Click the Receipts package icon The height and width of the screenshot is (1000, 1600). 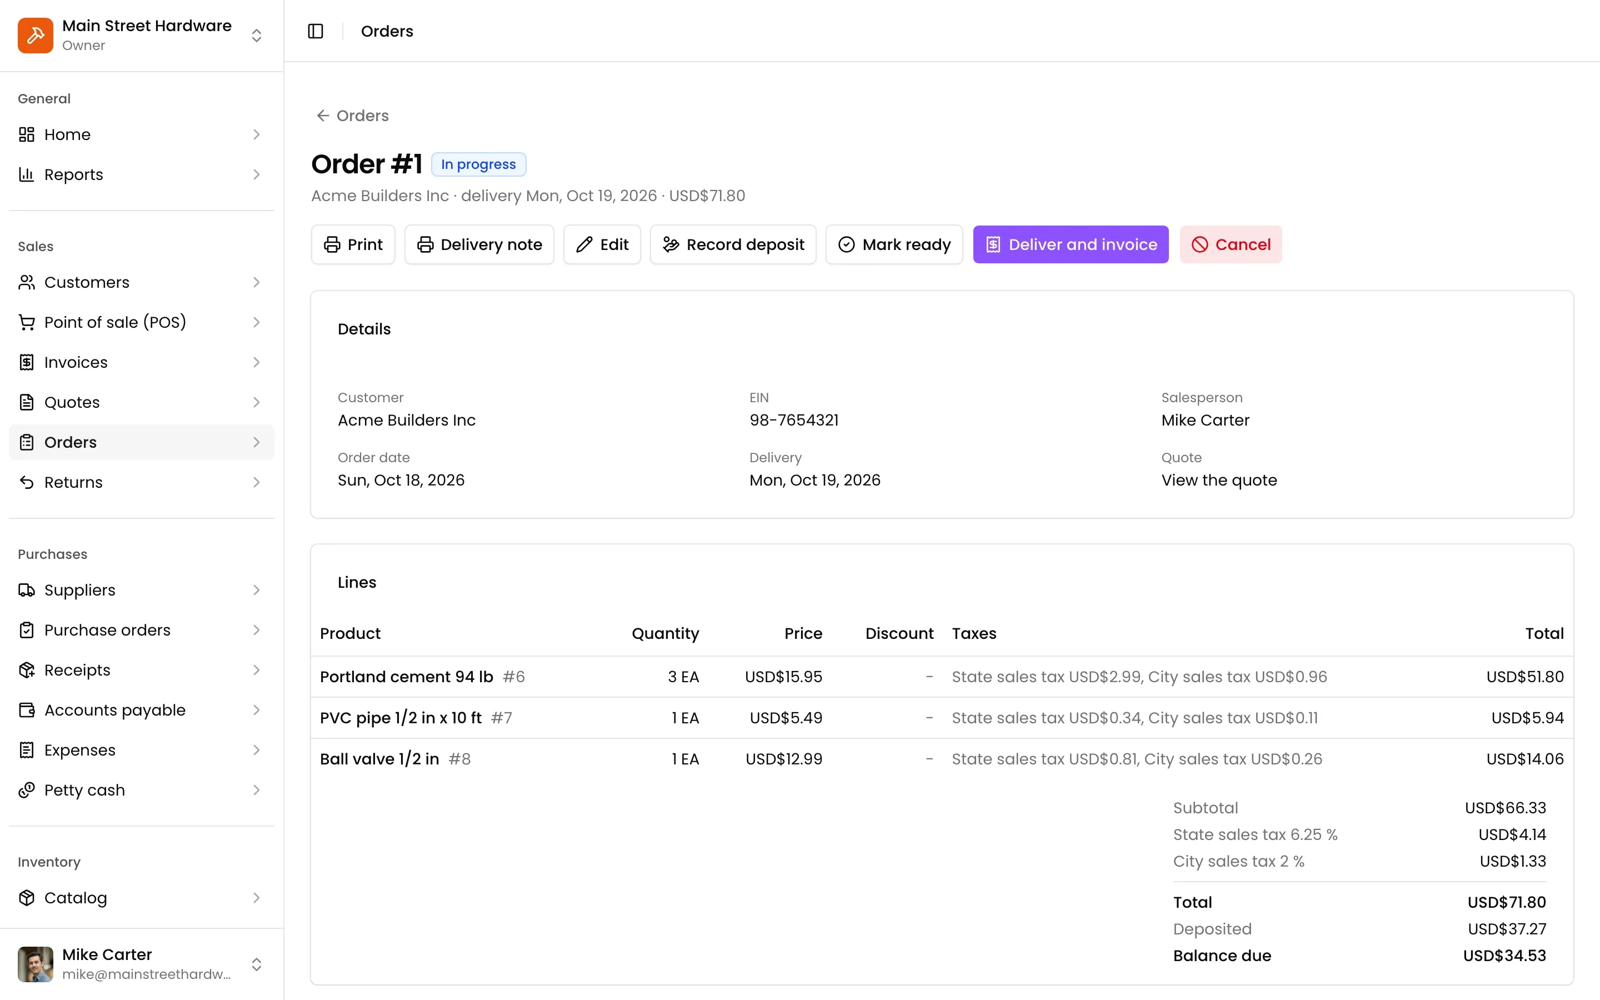[27, 670]
